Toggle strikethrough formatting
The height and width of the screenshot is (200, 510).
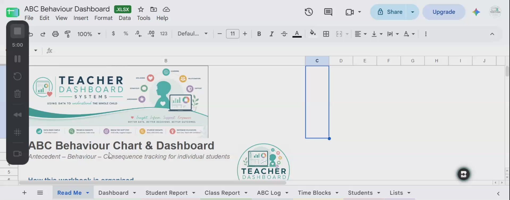(284, 34)
